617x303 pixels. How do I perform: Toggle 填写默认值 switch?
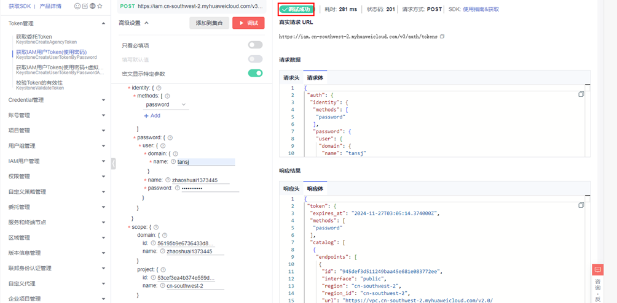tap(256, 59)
